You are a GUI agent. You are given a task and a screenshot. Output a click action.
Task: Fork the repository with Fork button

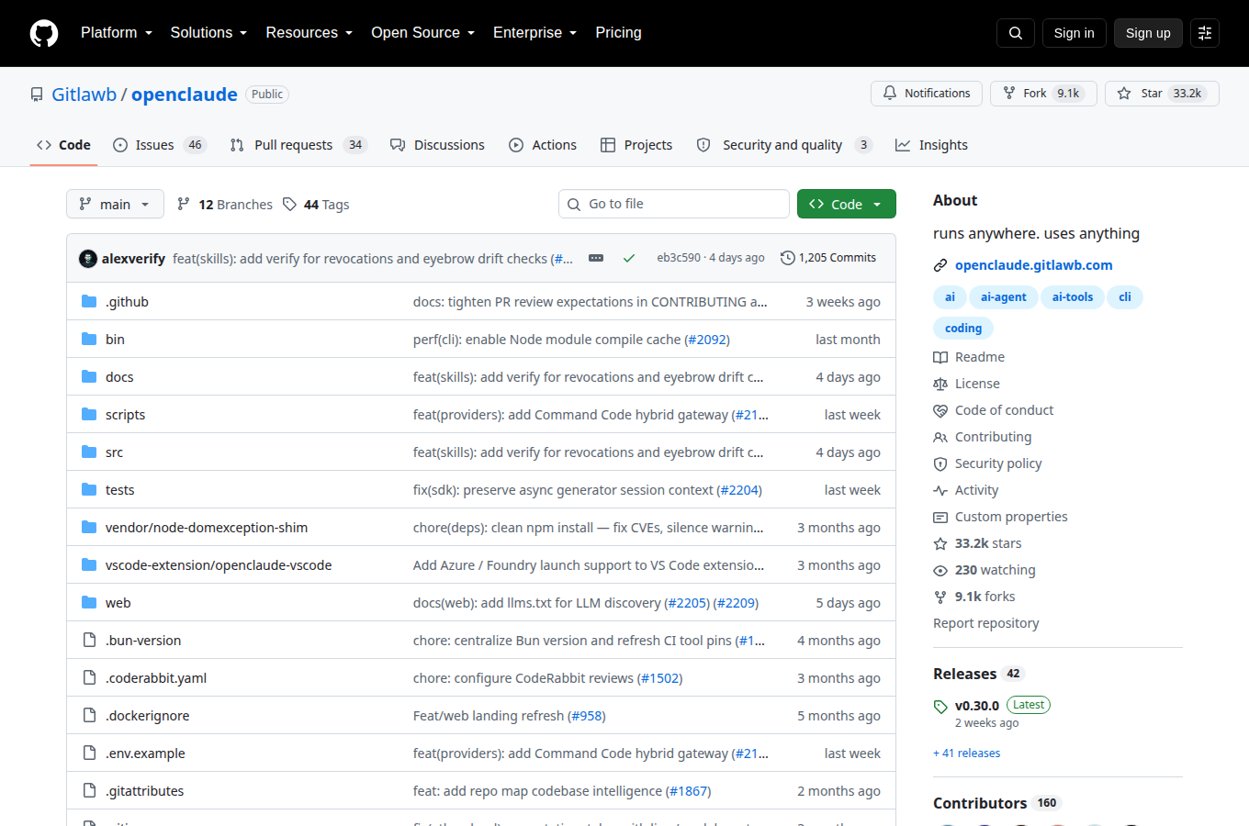tap(1043, 94)
